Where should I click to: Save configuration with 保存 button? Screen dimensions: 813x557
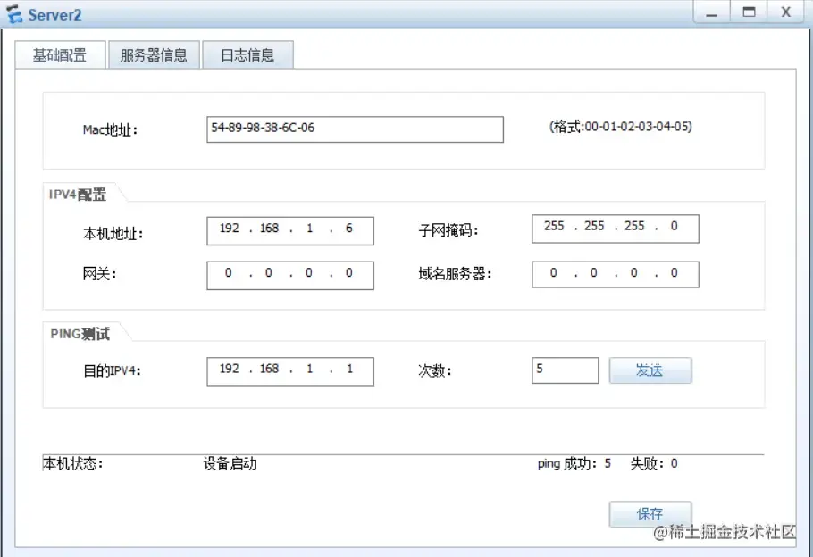(650, 513)
